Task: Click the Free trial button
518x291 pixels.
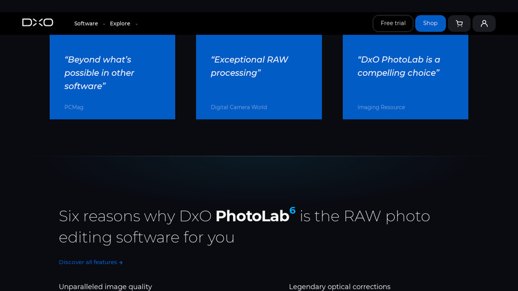Action: (x=393, y=23)
